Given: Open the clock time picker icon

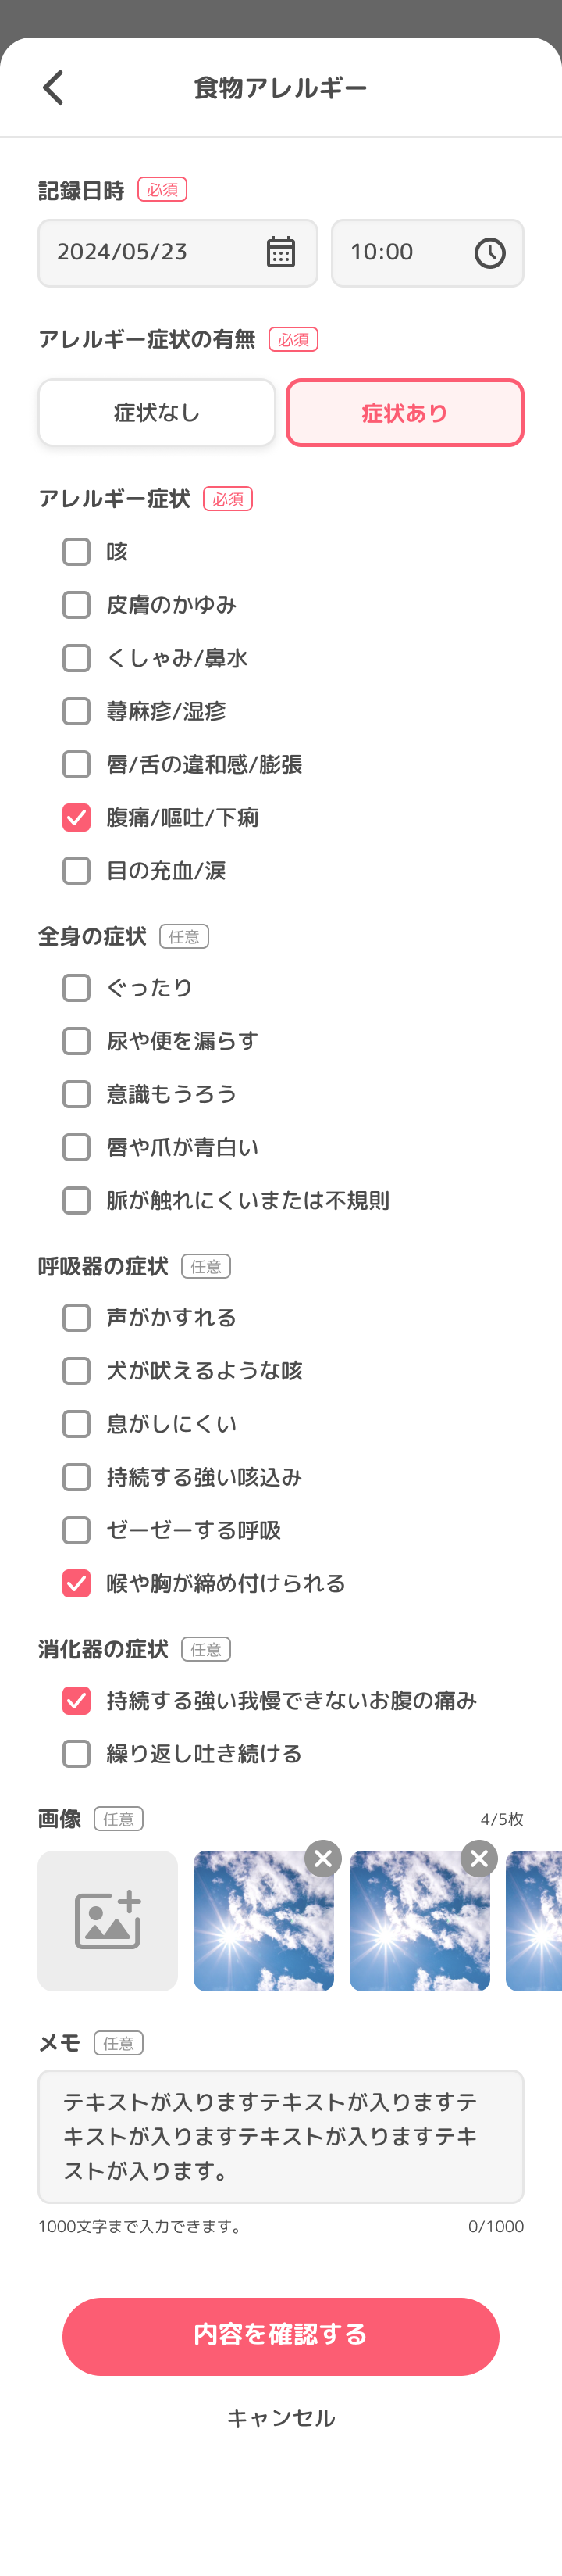Looking at the screenshot, I should pyautogui.click(x=489, y=253).
